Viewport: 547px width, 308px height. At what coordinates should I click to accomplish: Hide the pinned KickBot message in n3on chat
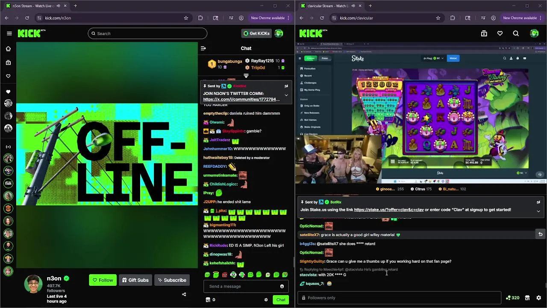(286, 86)
